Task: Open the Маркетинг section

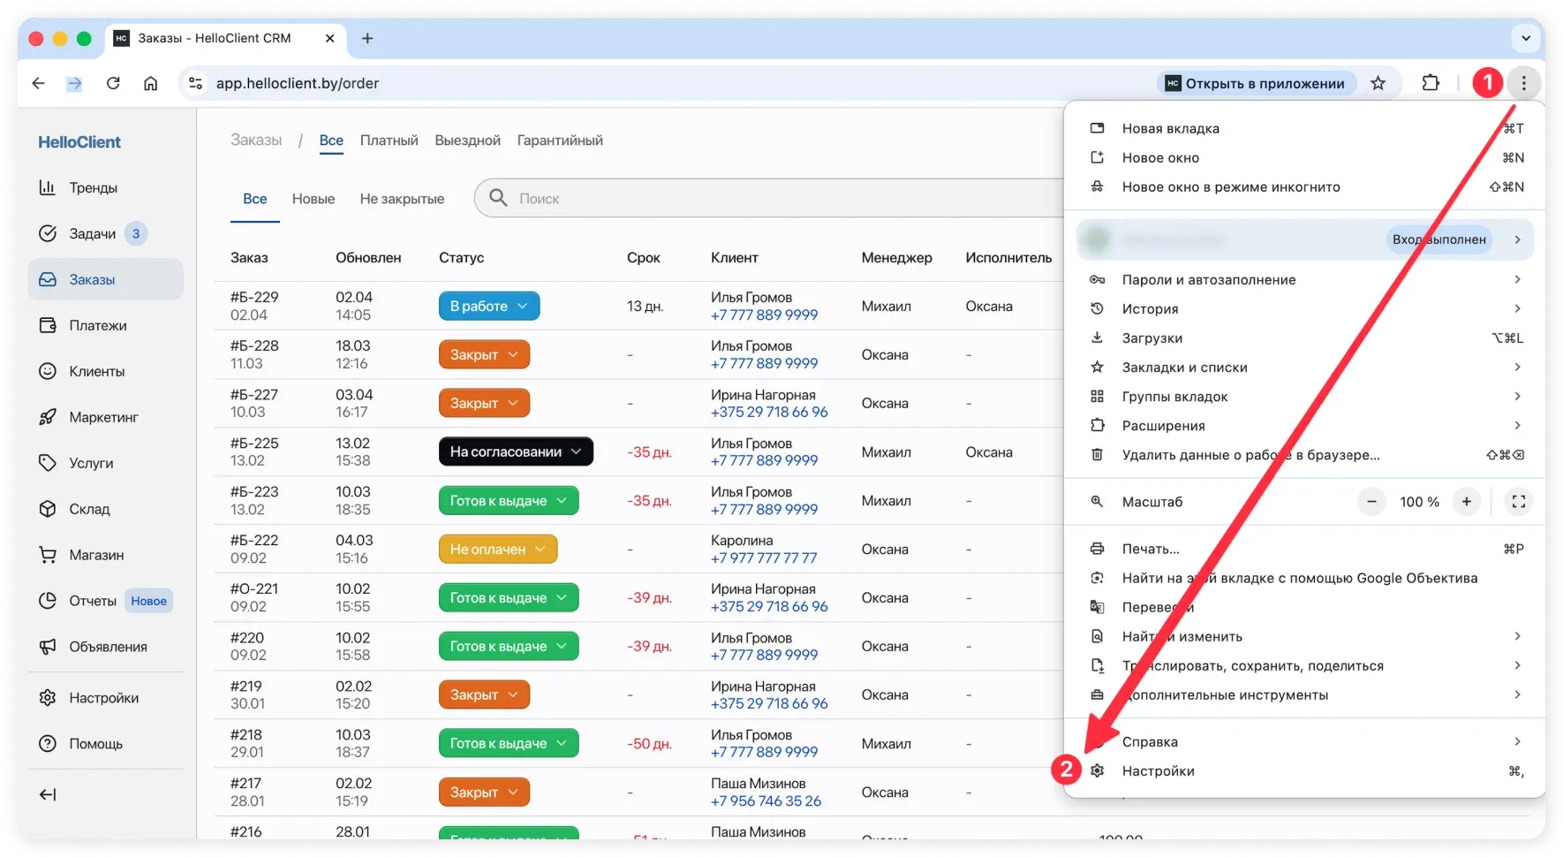Action: point(103,417)
